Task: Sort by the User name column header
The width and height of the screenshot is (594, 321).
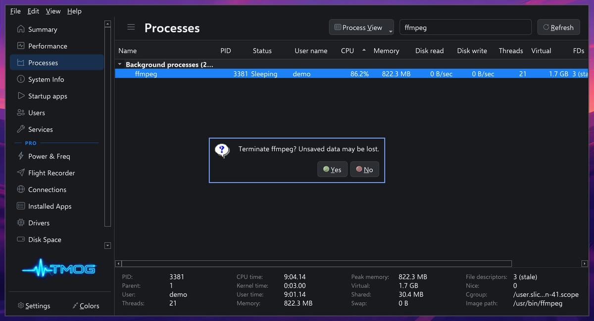Action: coord(311,50)
